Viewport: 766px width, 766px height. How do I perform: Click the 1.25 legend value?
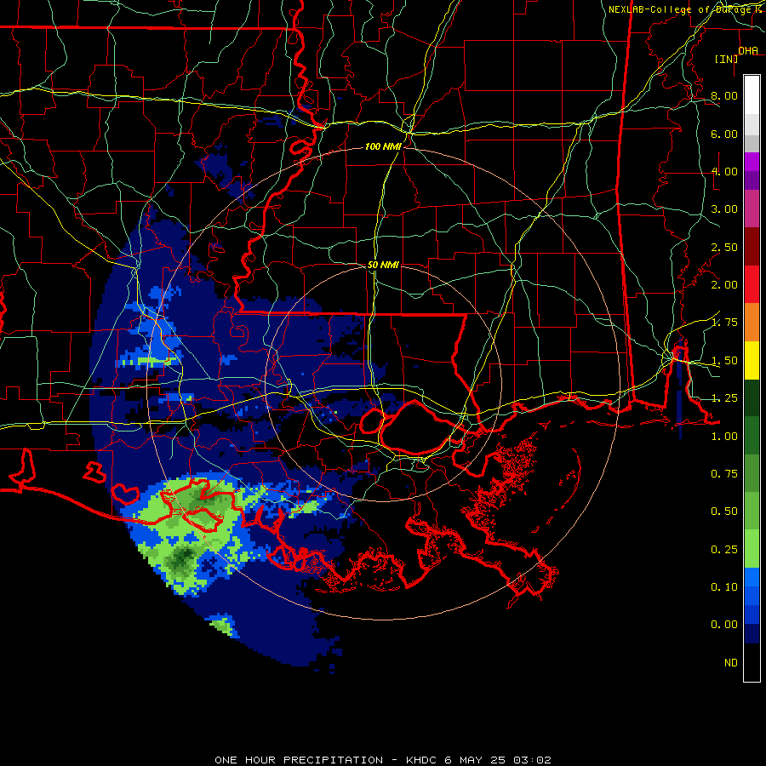tap(724, 398)
